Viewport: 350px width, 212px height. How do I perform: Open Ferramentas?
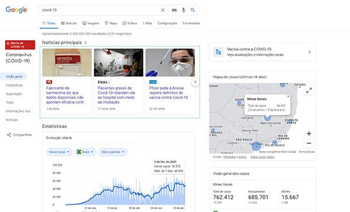(191, 23)
